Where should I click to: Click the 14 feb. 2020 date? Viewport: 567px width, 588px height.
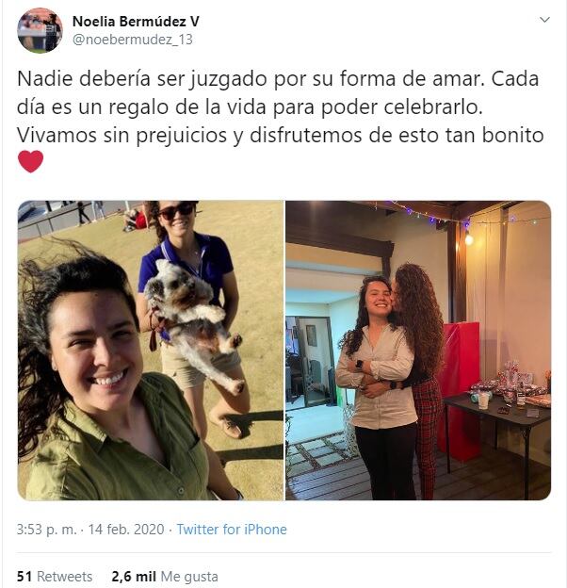(126, 530)
